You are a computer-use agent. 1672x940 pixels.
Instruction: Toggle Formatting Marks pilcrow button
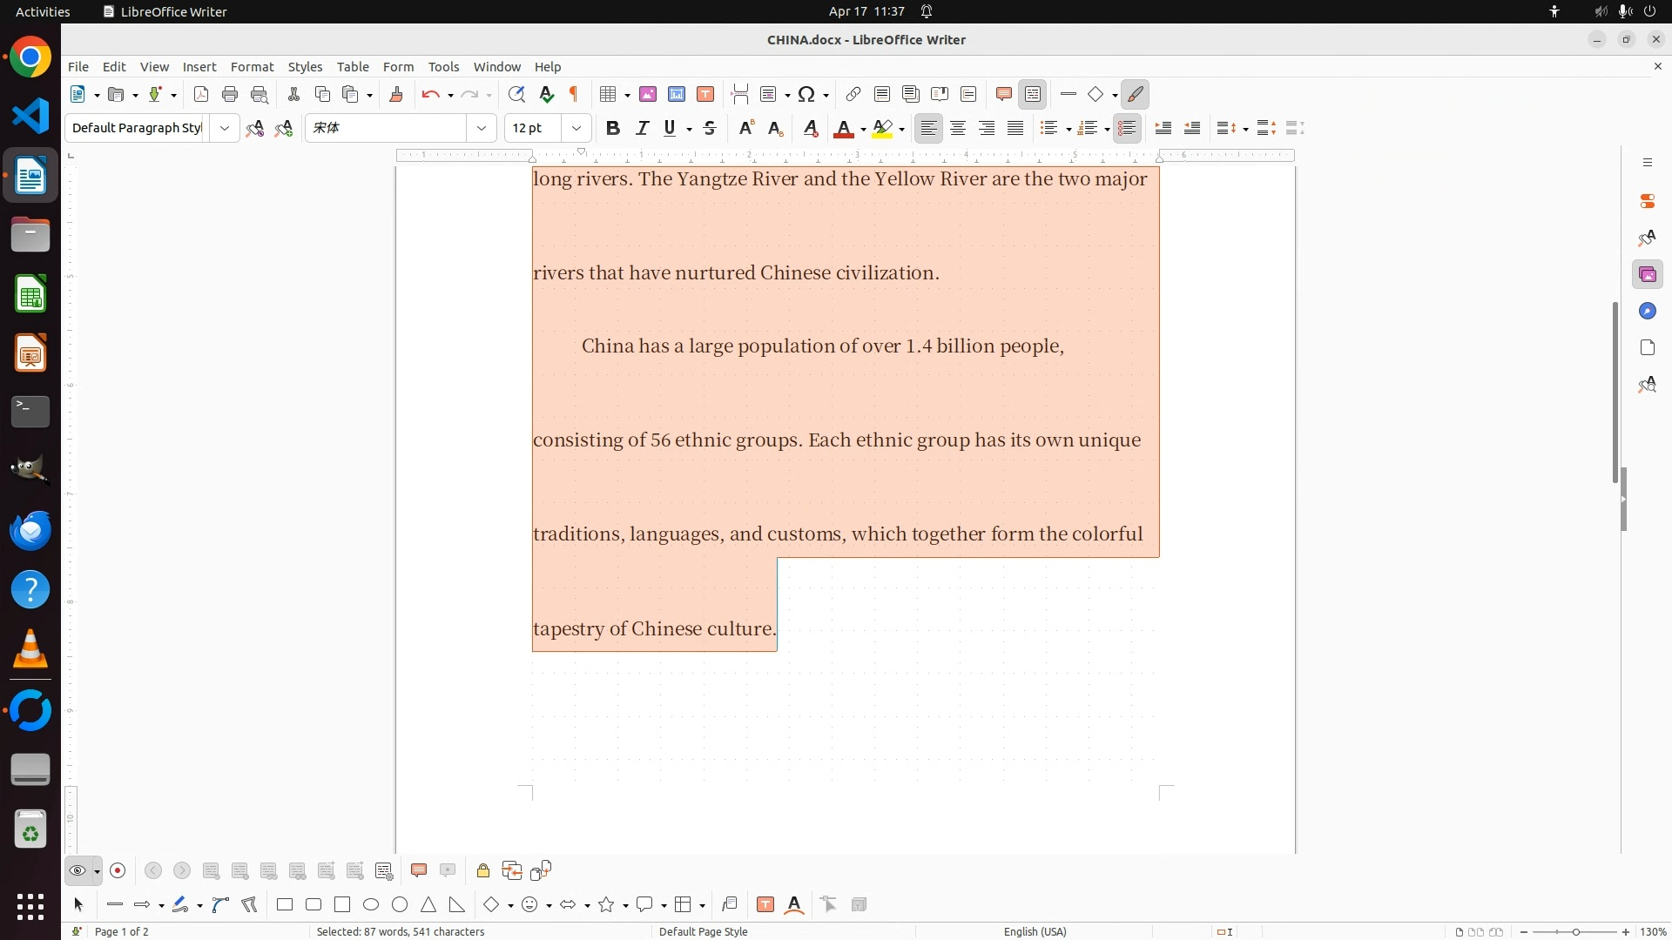pos(574,94)
